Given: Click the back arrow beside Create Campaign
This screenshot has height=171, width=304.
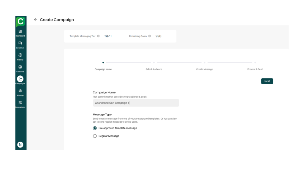Looking at the screenshot, I should (36, 20).
